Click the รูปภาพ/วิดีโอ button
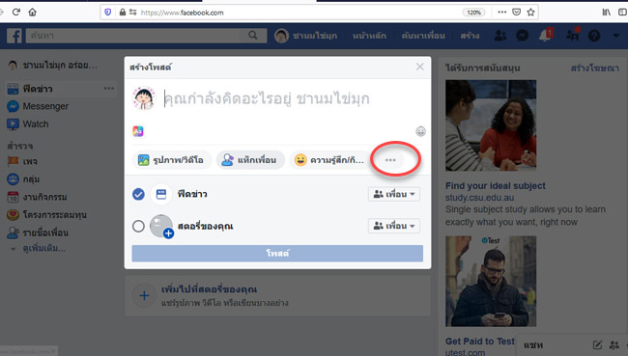This screenshot has height=356, width=628. coord(171,160)
